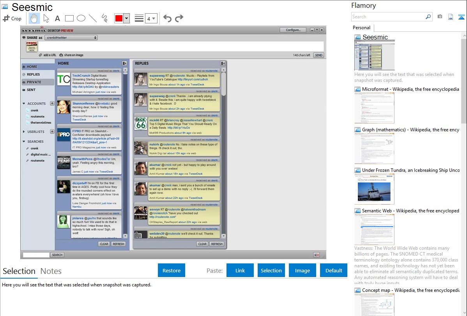This screenshot has height=316, width=467.
Task: Open the drawing color dropdown arrow
Action: [x=126, y=18]
